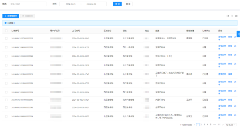Viewport: 240px width, 127px height.
Task: Focus the description search input field
Action: point(27,4)
